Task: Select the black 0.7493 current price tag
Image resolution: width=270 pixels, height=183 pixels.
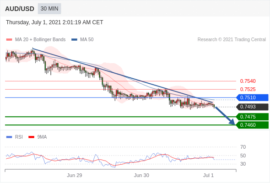Action: [x=252, y=107]
